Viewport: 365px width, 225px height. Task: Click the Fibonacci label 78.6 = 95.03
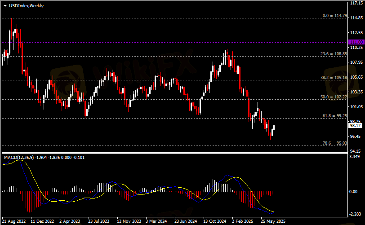(x=335, y=143)
